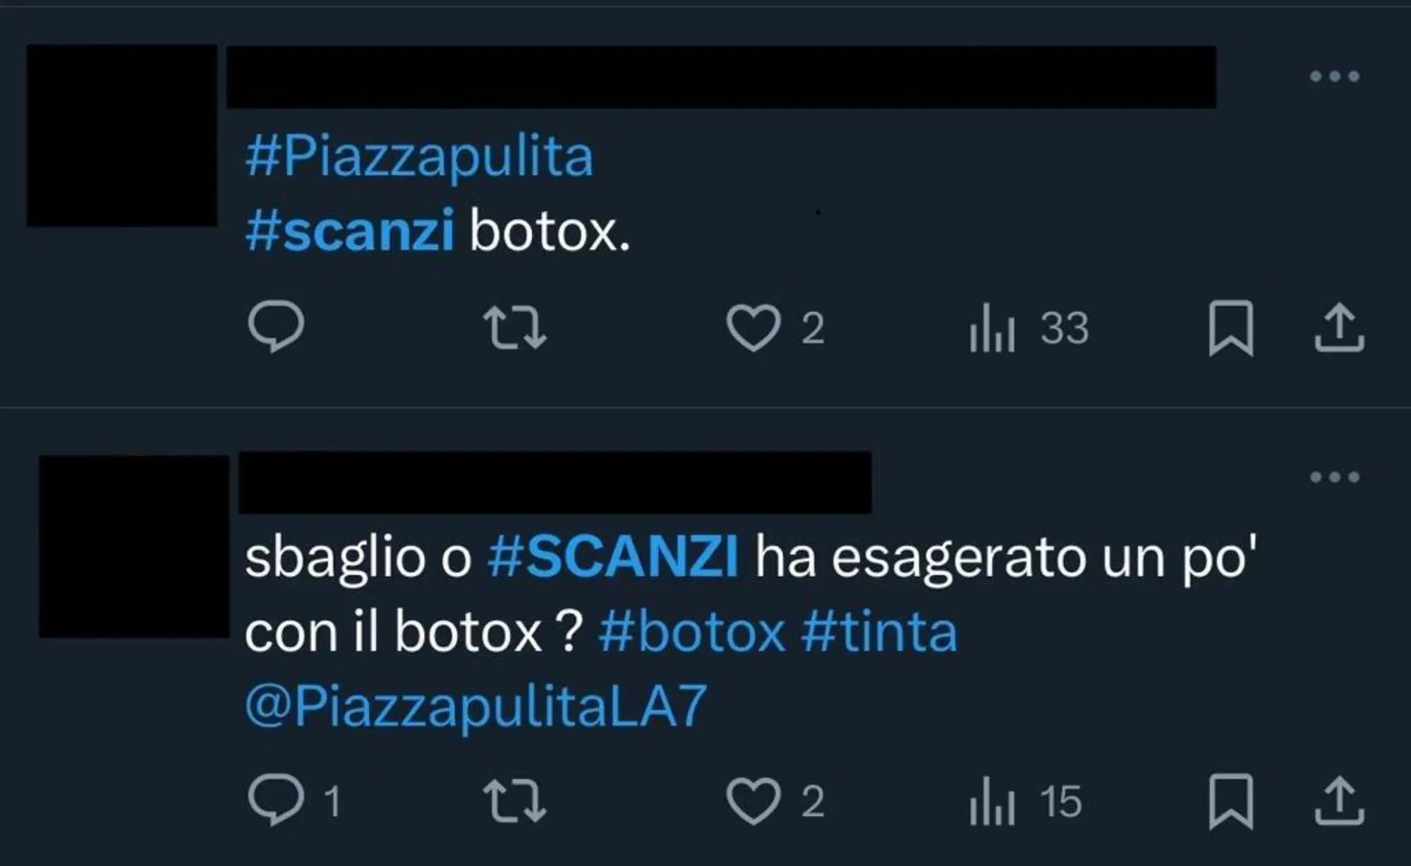1411x866 pixels.
Task: Open more options for second tweet
Action: 1334,477
